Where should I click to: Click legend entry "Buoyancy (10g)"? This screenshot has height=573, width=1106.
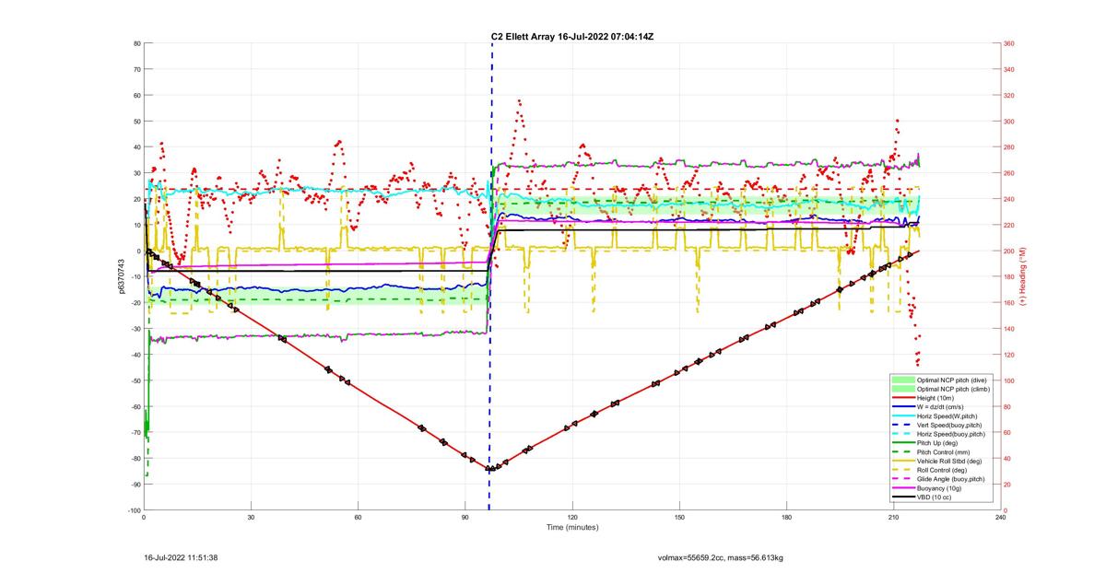point(939,488)
